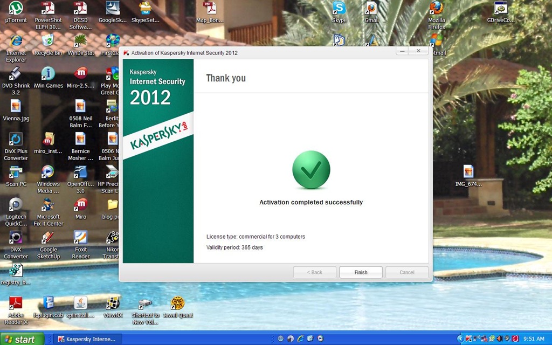
Task: Open Google SketchUp shortcut
Action: (x=48, y=245)
